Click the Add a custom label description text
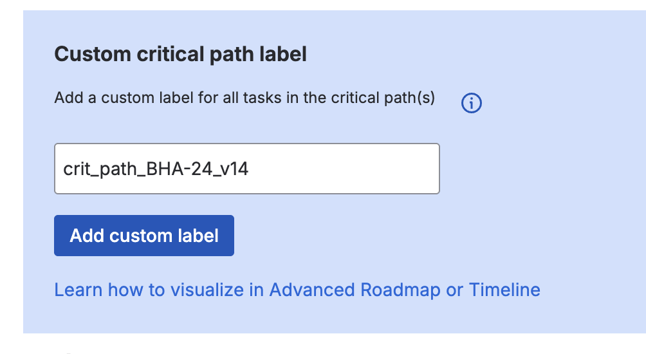The image size is (646, 354). [x=245, y=98]
